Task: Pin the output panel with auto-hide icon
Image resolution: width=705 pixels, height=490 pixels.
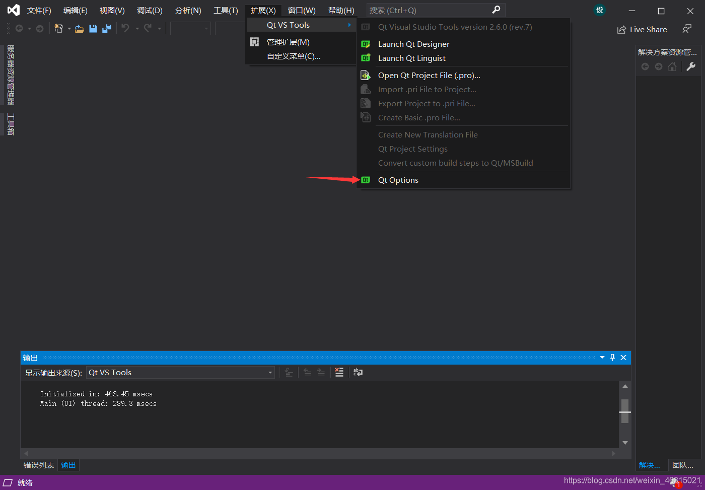Action: pos(613,358)
